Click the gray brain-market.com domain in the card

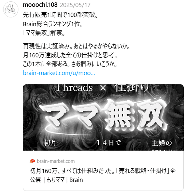(56, 161)
